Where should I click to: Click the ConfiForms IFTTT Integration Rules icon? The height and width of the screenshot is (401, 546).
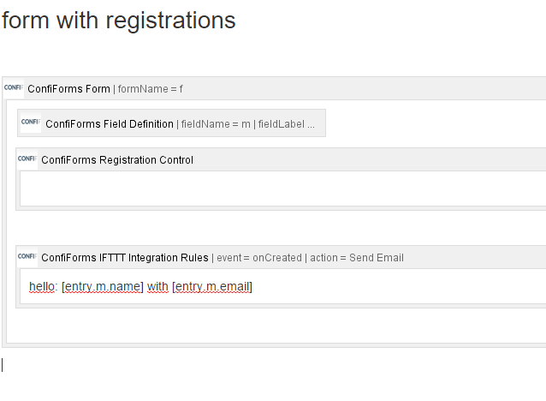pyautogui.click(x=27, y=257)
